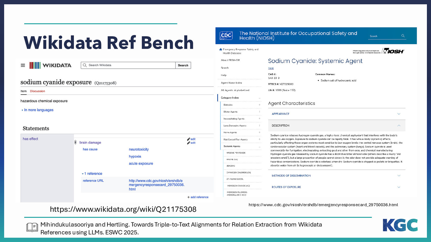Open the hypoxia link

pyautogui.click(x=135, y=156)
